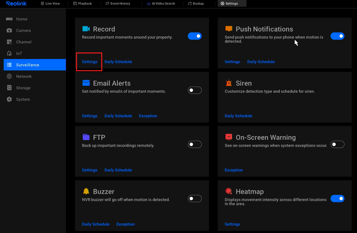Turn on the FTP toggle
This screenshot has height=233, width=357.
click(195, 144)
